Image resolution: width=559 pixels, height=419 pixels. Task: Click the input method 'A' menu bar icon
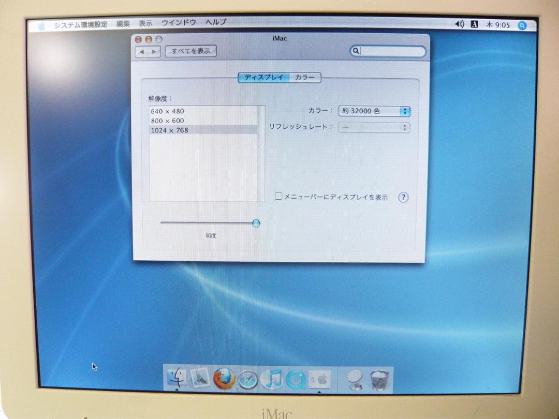point(474,24)
